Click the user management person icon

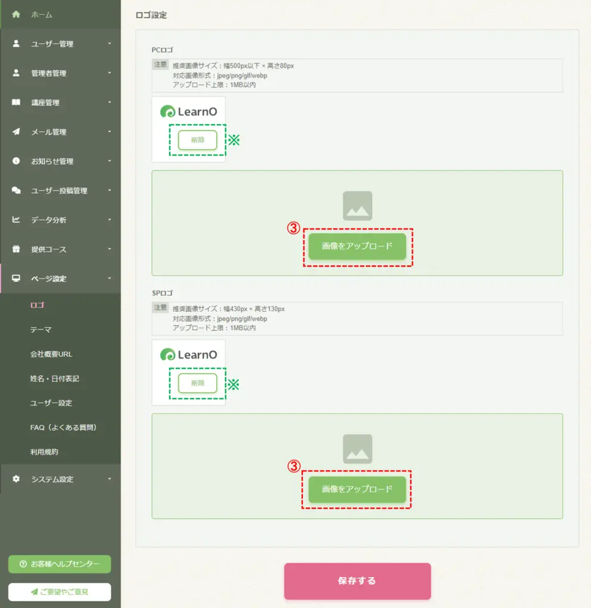(16, 43)
